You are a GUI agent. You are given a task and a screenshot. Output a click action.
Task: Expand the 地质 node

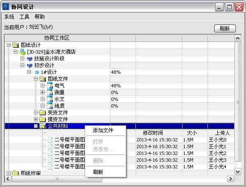pyautogui.click(x=42, y=106)
